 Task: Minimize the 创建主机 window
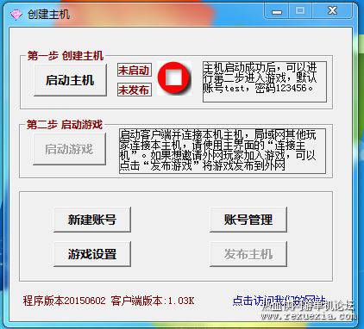(x=277, y=11)
